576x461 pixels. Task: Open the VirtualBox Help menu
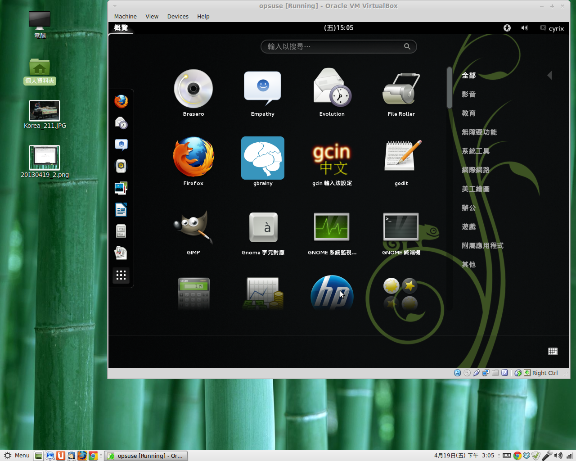pos(203,17)
